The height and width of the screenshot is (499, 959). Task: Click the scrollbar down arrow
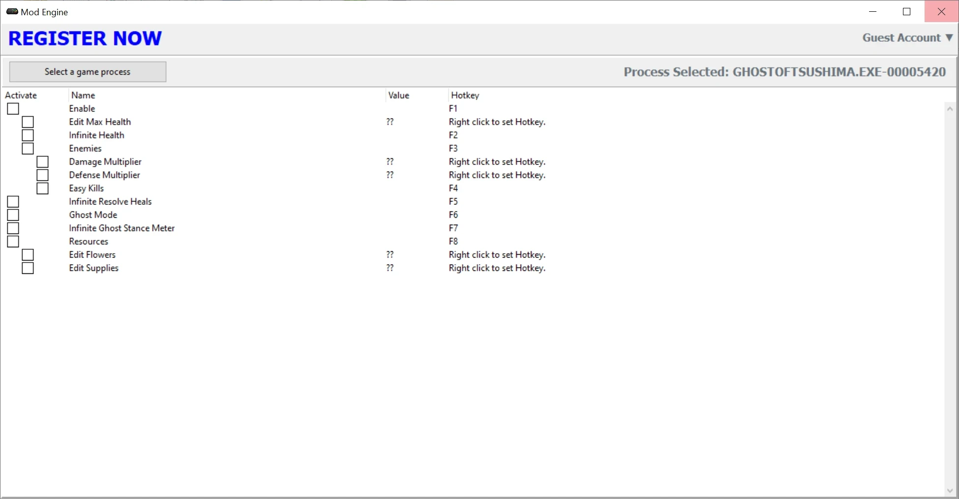[950, 491]
